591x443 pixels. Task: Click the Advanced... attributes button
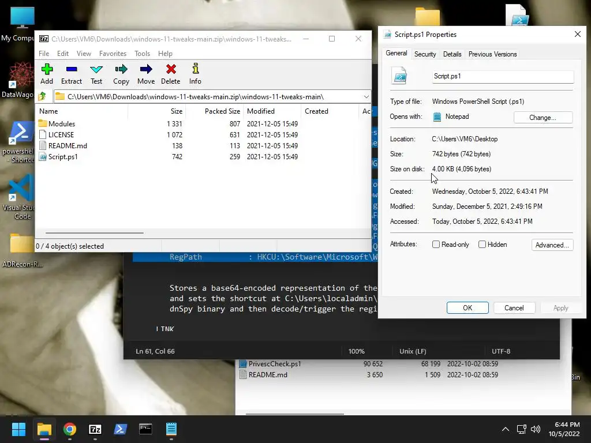[x=552, y=245]
